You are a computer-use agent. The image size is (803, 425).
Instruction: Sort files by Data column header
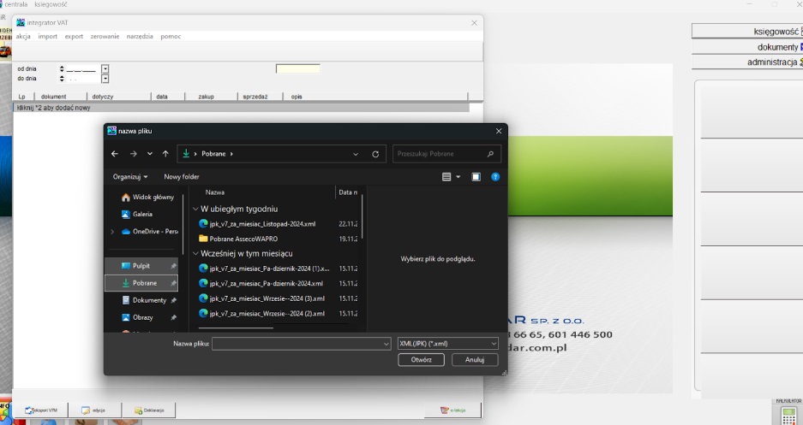tap(348, 192)
